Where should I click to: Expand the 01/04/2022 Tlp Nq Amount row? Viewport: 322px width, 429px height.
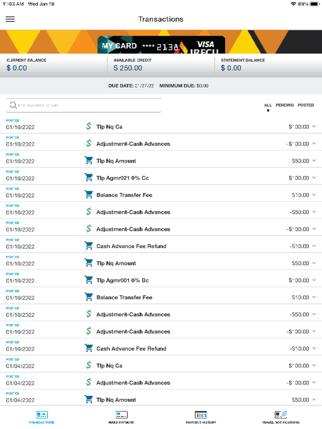314,399
